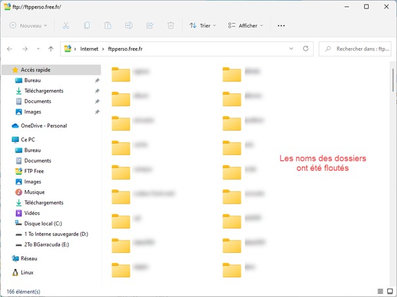Click the Rename icon in toolbar
Screen dimensions: 397x297
coord(129,26)
